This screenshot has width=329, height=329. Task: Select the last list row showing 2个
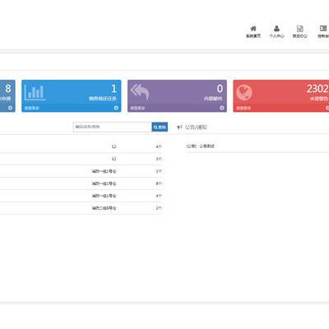pyautogui.click(x=81, y=208)
